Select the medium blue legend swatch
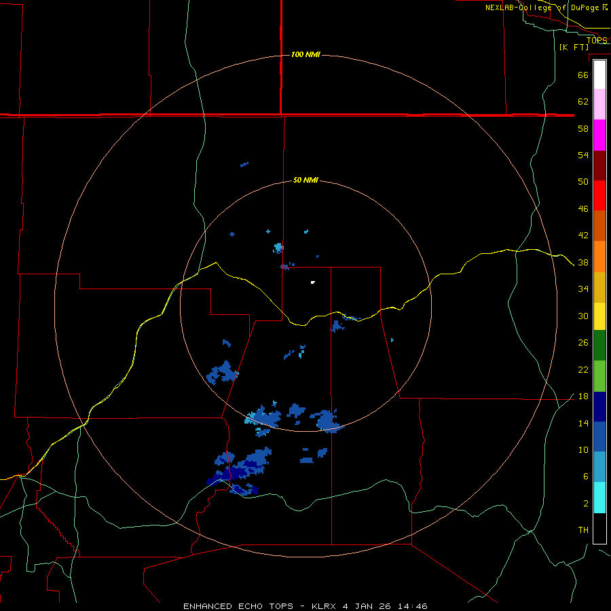The image size is (611, 611). click(599, 437)
